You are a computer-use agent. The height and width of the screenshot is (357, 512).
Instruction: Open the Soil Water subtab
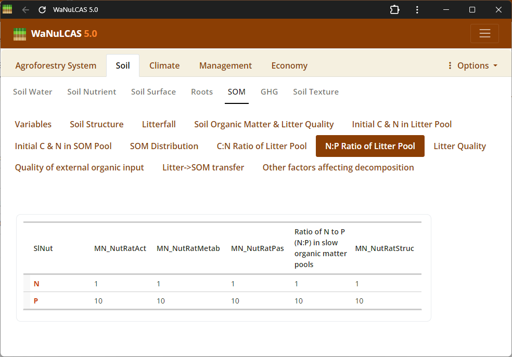(33, 92)
